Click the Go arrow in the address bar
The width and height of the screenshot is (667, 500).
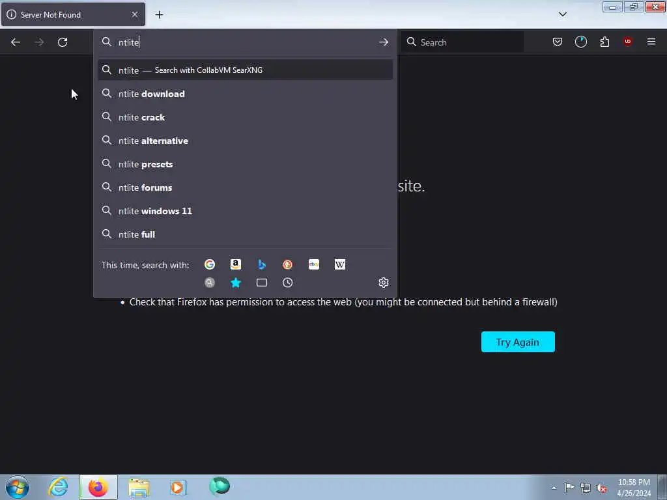pos(383,42)
